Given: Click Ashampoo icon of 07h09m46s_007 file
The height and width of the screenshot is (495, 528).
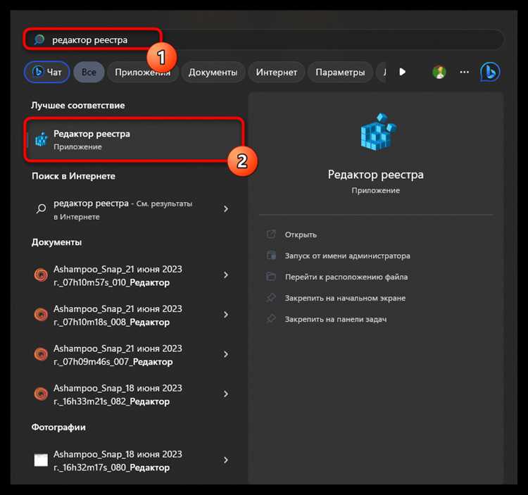Looking at the screenshot, I should coord(41,354).
